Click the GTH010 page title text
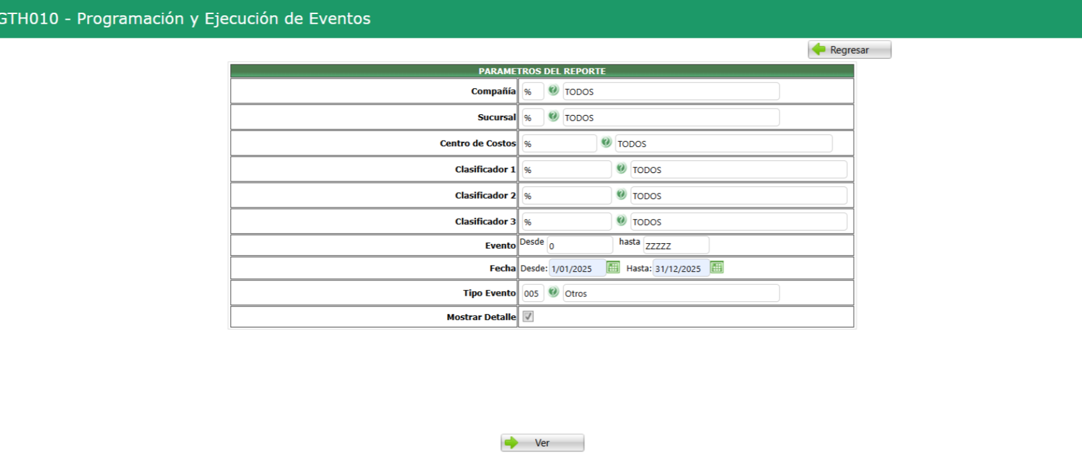1082x470 pixels. 184,19
